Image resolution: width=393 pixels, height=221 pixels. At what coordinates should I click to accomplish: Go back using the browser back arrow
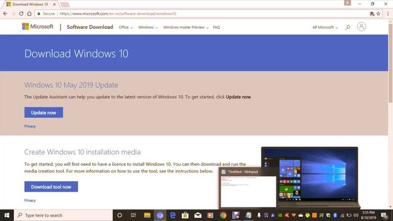6,14
